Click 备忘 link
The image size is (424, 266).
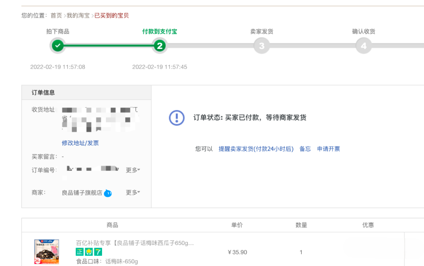click(305, 149)
